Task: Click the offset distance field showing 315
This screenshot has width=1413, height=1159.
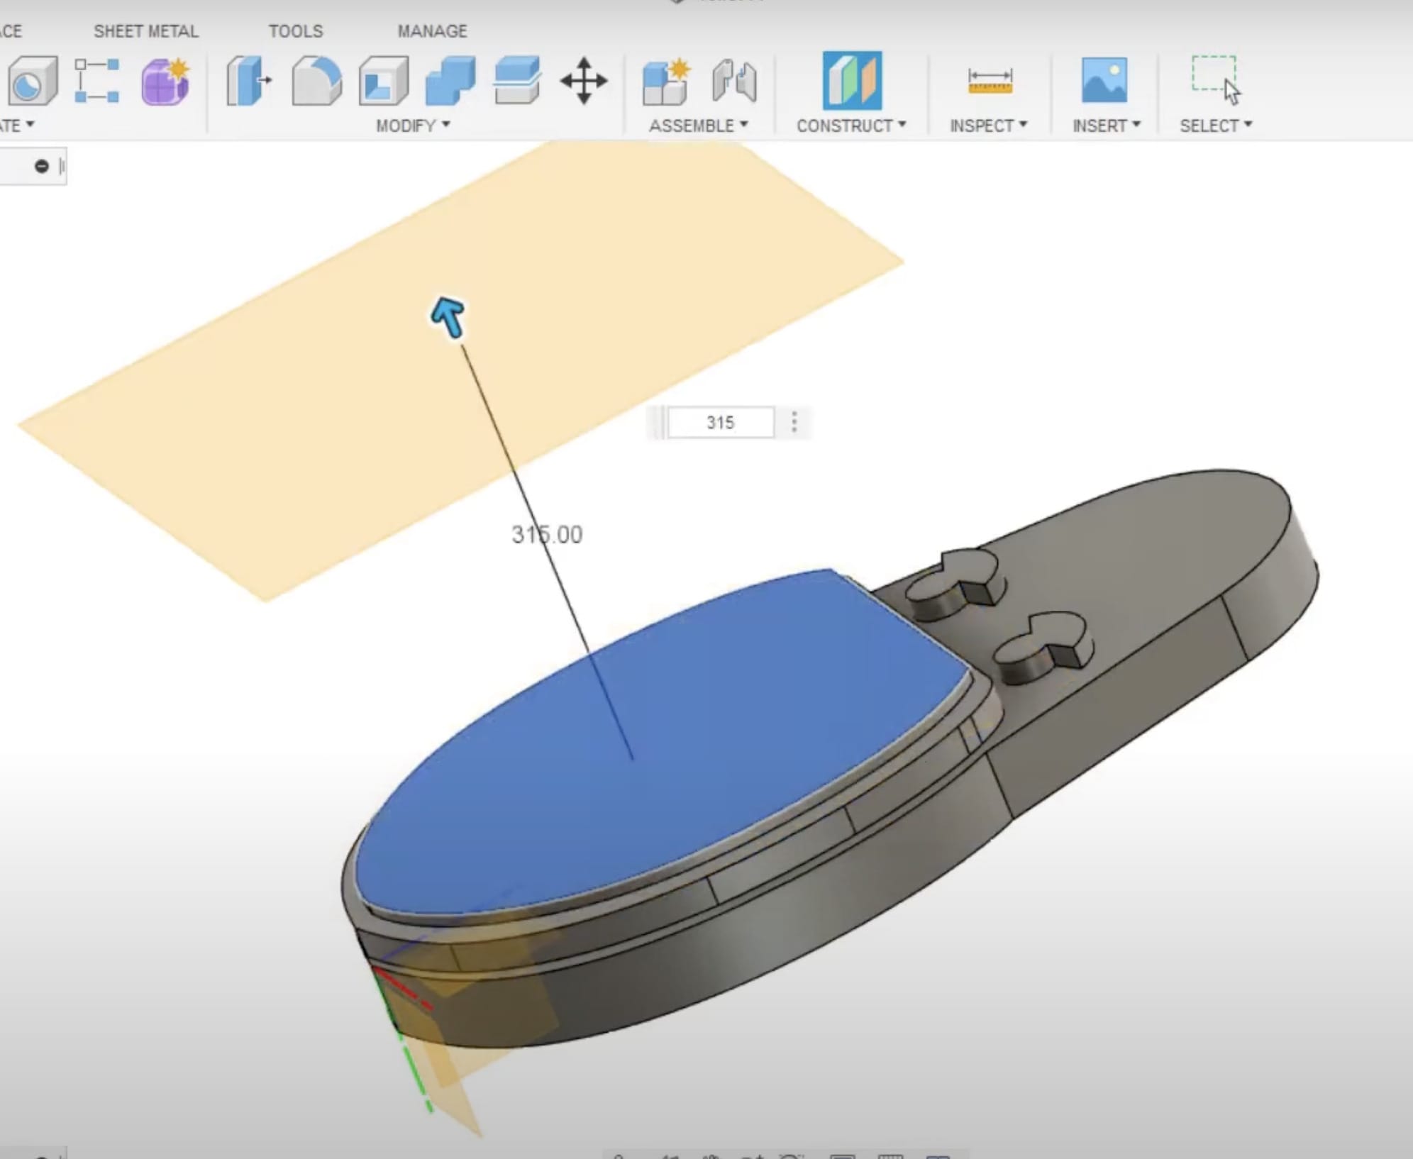Action: 721,423
